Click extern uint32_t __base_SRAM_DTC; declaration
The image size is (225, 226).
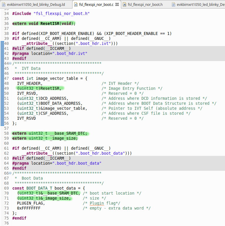(50, 133)
